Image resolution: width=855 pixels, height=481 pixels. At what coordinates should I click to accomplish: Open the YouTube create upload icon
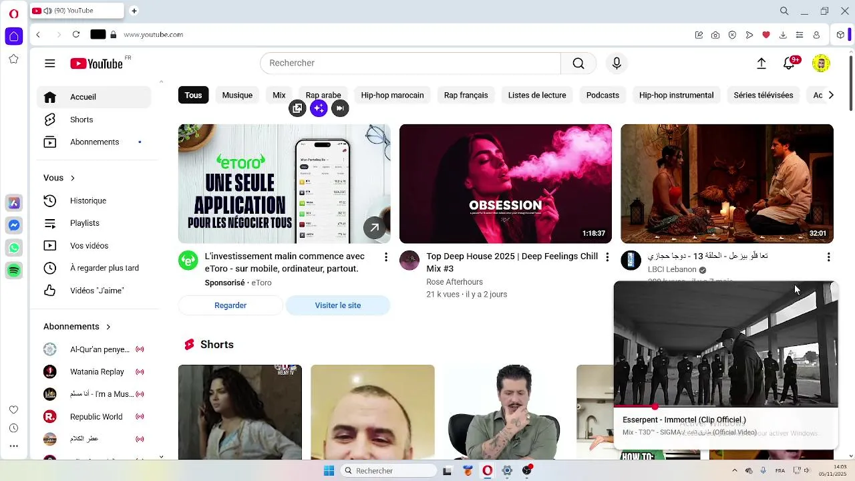[761, 63]
